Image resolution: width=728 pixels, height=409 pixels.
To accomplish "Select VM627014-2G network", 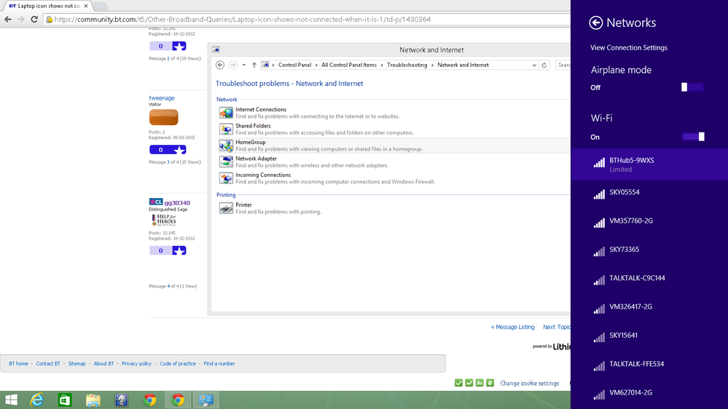I will coord(649,393).
